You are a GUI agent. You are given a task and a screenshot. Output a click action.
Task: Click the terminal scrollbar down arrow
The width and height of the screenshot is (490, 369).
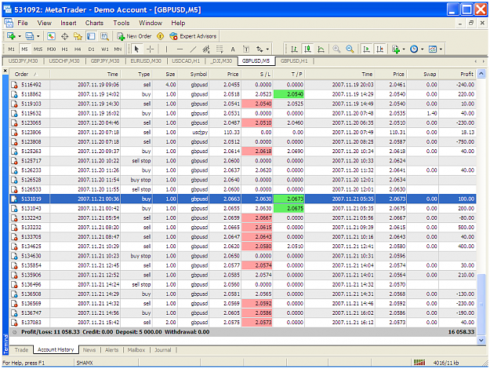coord(481,340)
